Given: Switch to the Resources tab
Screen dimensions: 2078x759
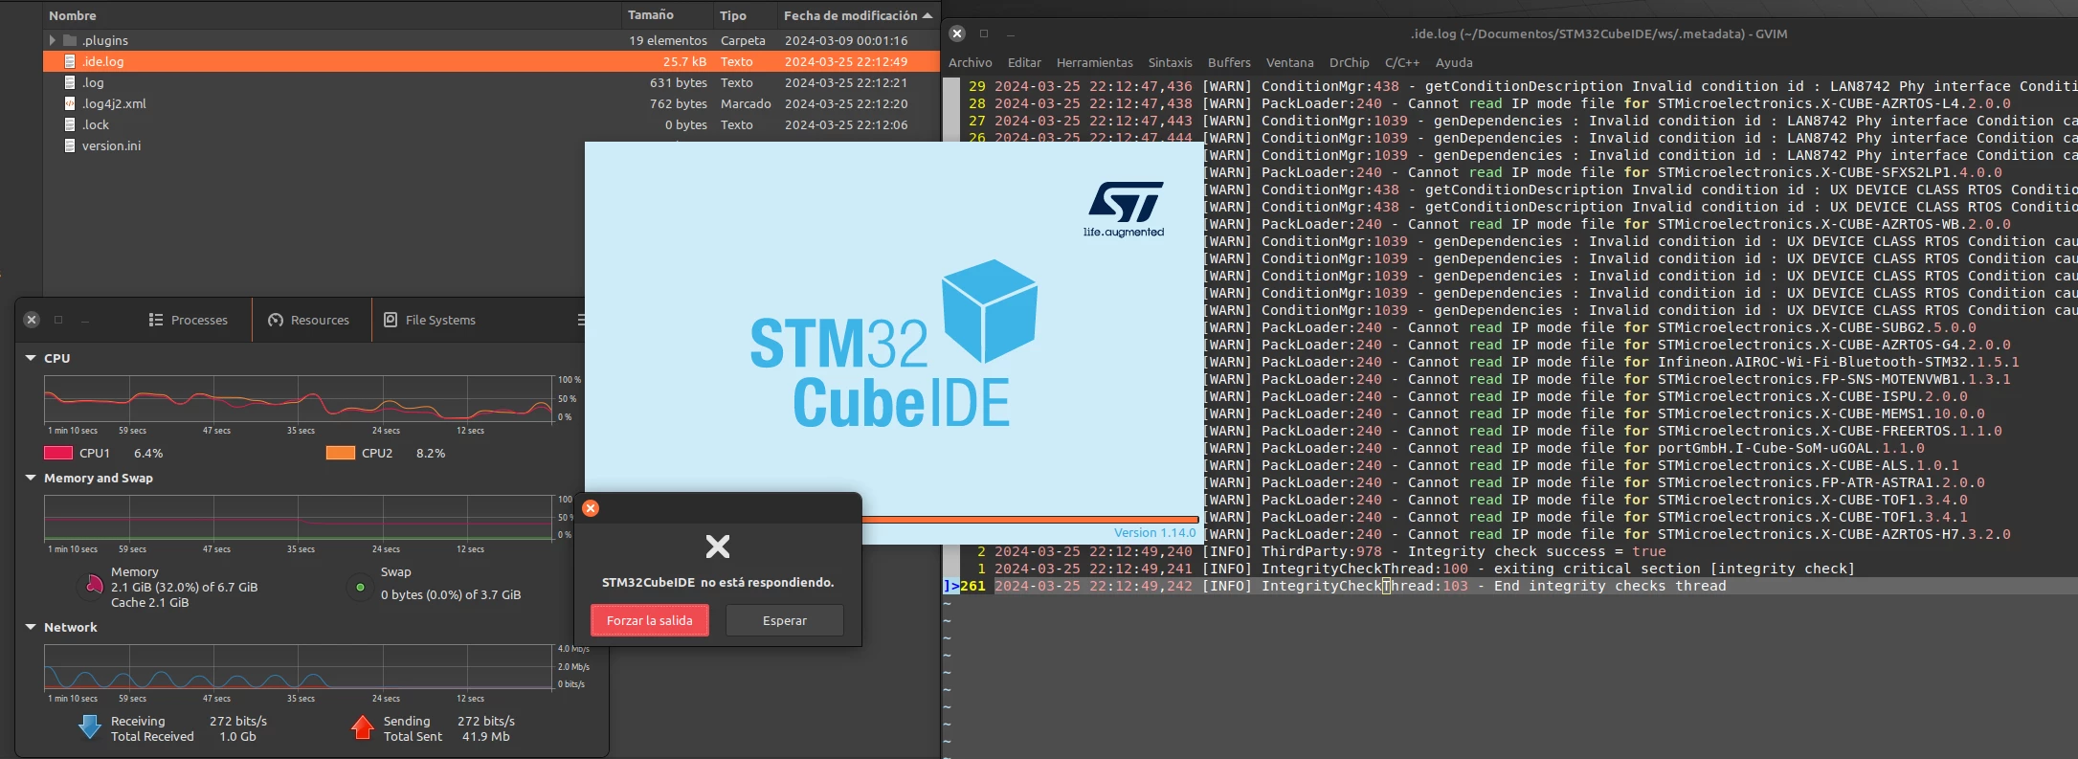Looking at the screenshot, I should click(x=309, y=320).
